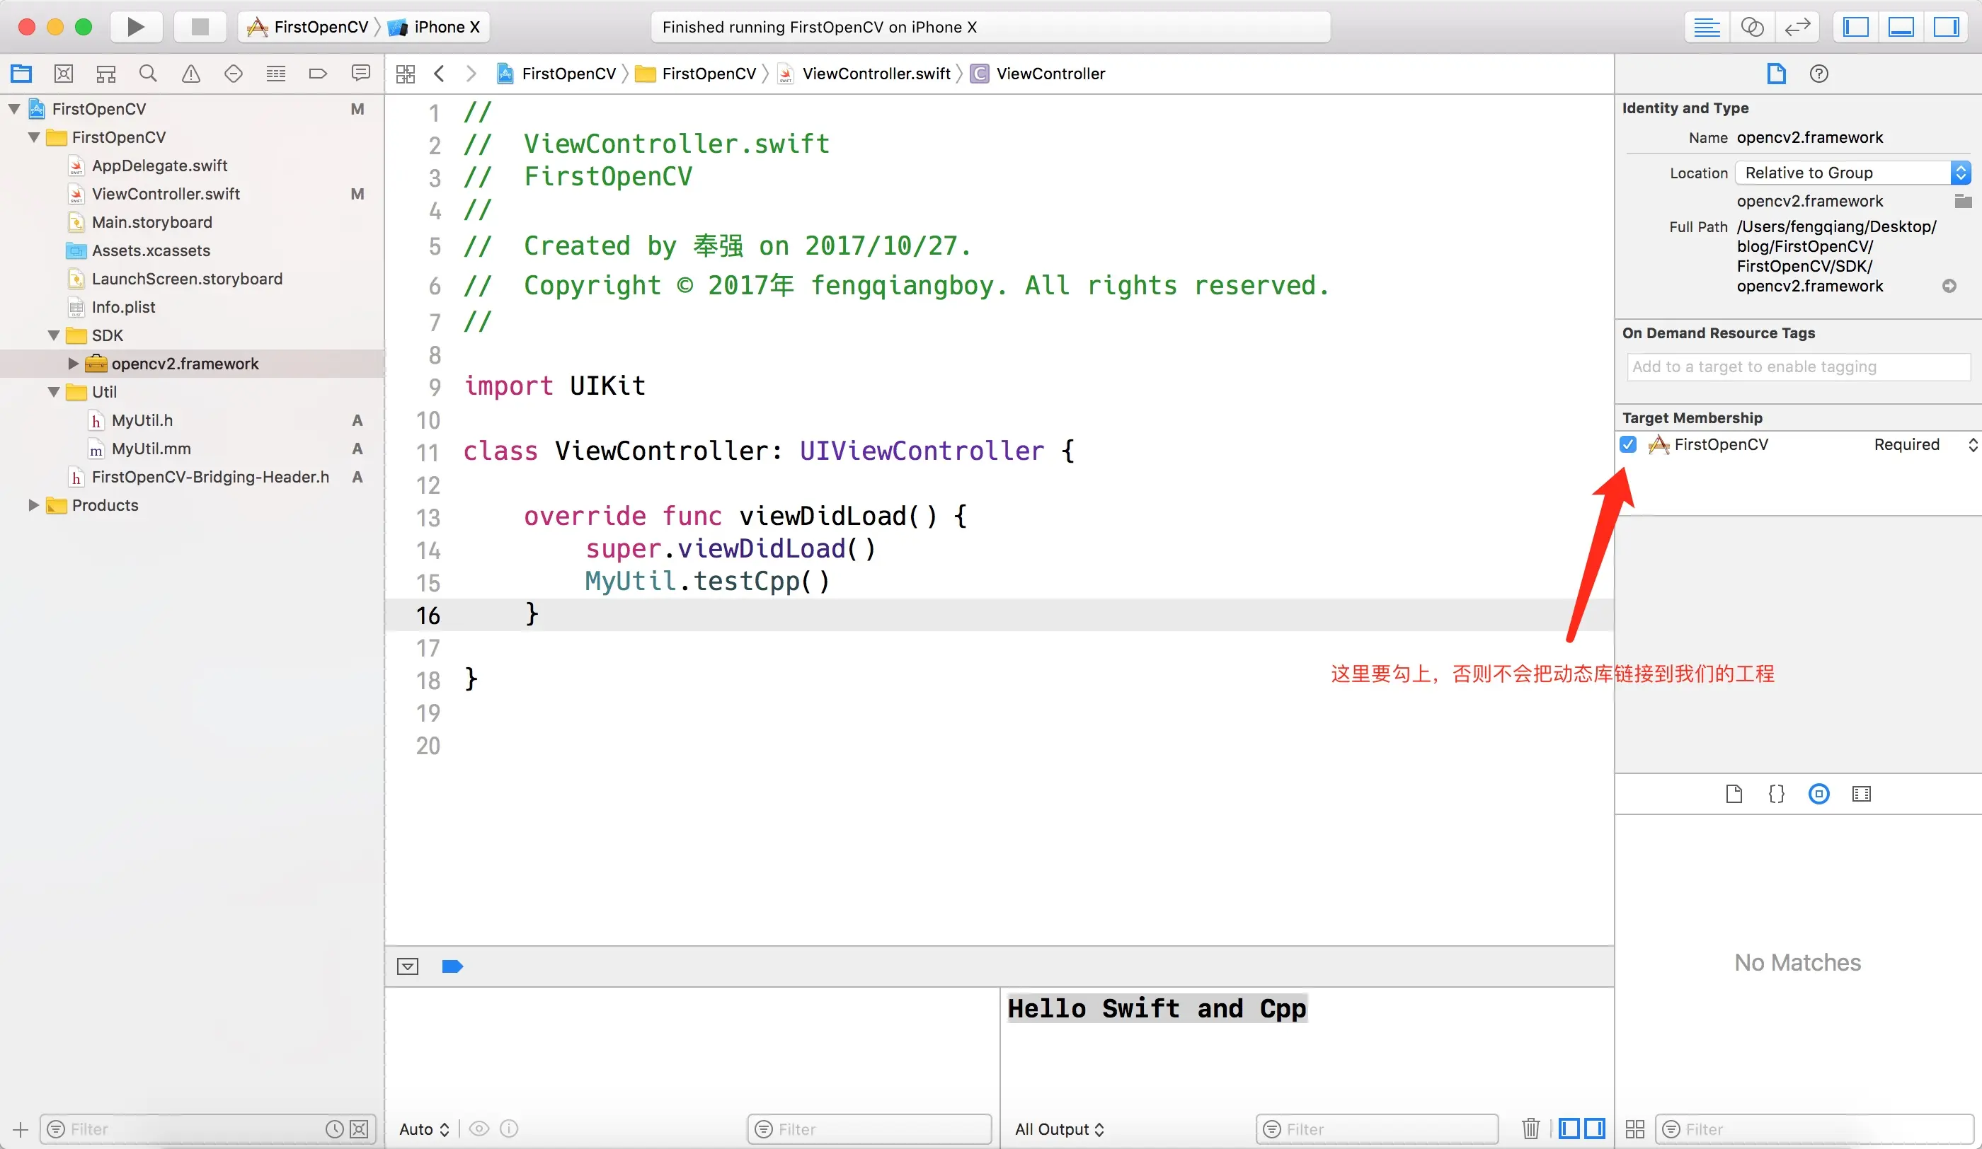The image size is (1982, 1149).
Task: Expand opencv2.framework in navigator
Action: (x=73, y=363)
